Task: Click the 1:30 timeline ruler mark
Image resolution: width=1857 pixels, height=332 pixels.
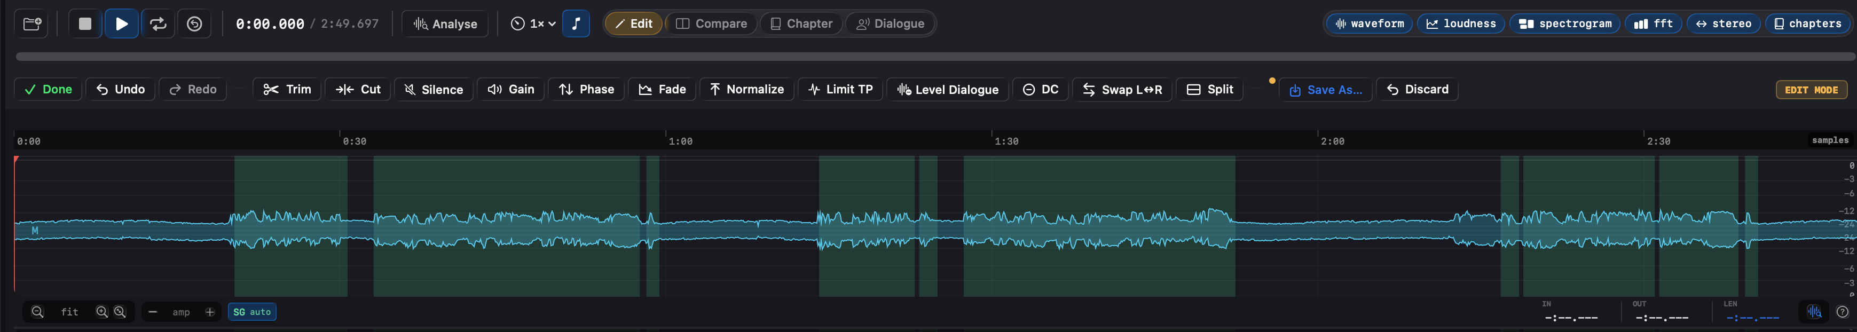Action: (1006, 141)
